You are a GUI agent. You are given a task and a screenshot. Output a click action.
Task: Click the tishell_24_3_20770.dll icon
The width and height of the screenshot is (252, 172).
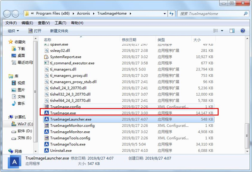(x=47, y=88)
